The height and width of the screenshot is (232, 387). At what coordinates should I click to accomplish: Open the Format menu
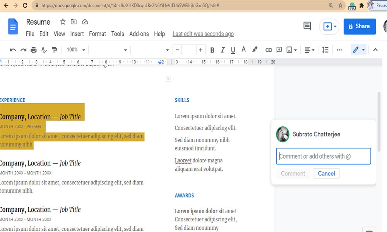point(97,34)
